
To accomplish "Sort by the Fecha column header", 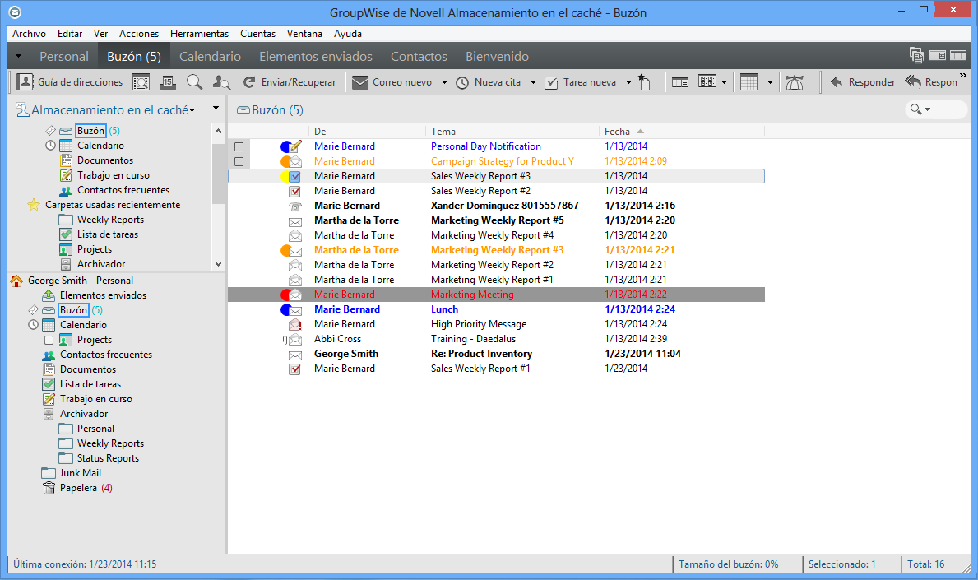I will 683,132.
